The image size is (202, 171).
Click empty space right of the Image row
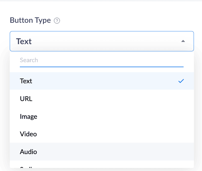tap(126, 117)
